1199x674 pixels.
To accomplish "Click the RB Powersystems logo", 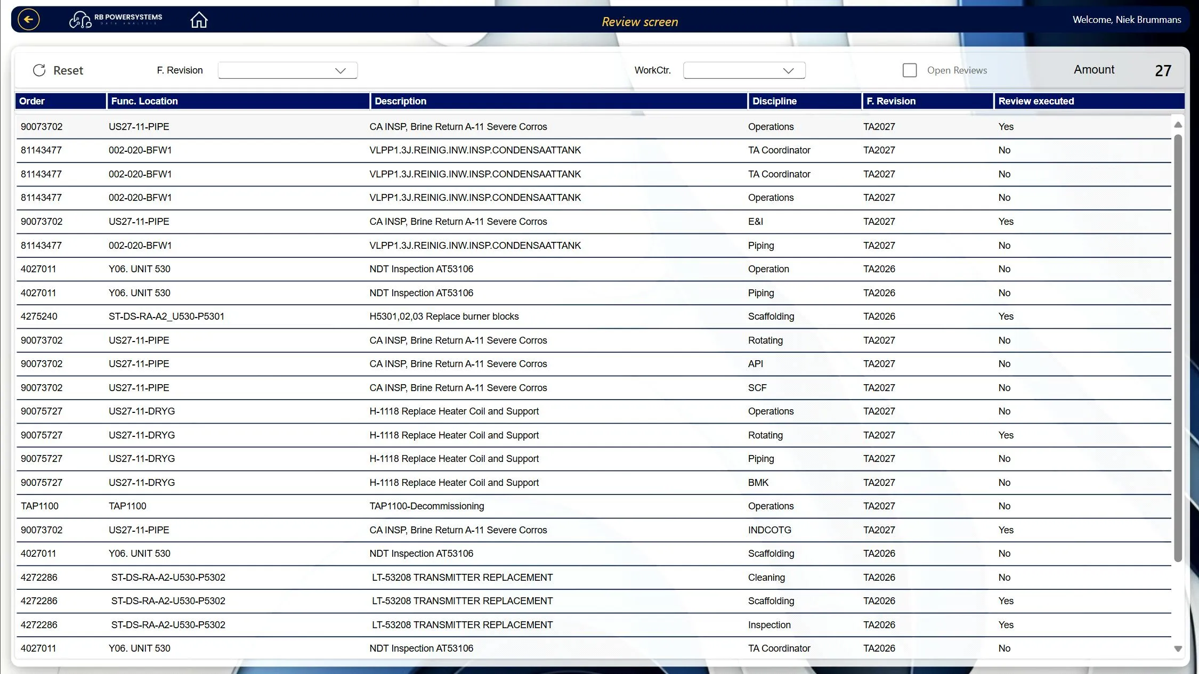I will (116, 20).
